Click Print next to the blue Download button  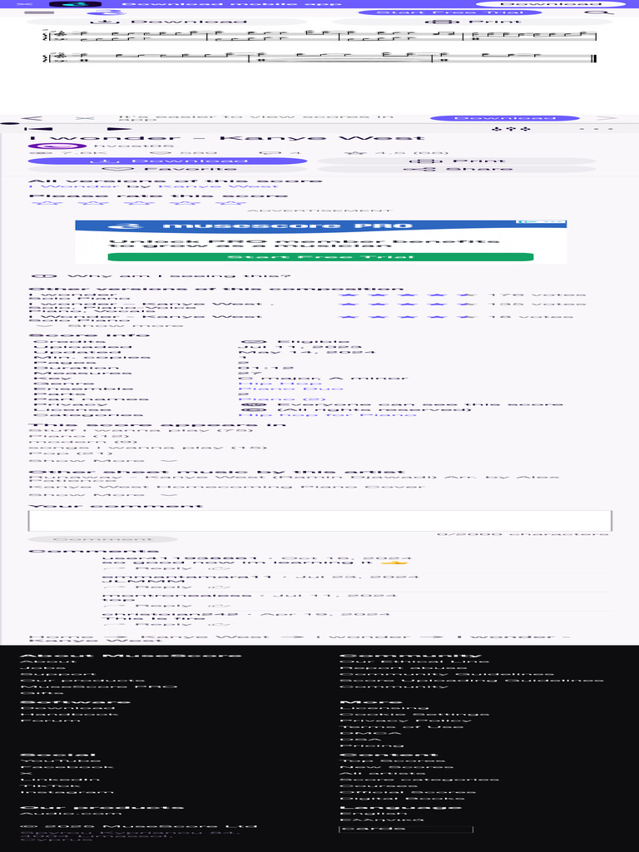pyautogui.click(x=457, y=161)
